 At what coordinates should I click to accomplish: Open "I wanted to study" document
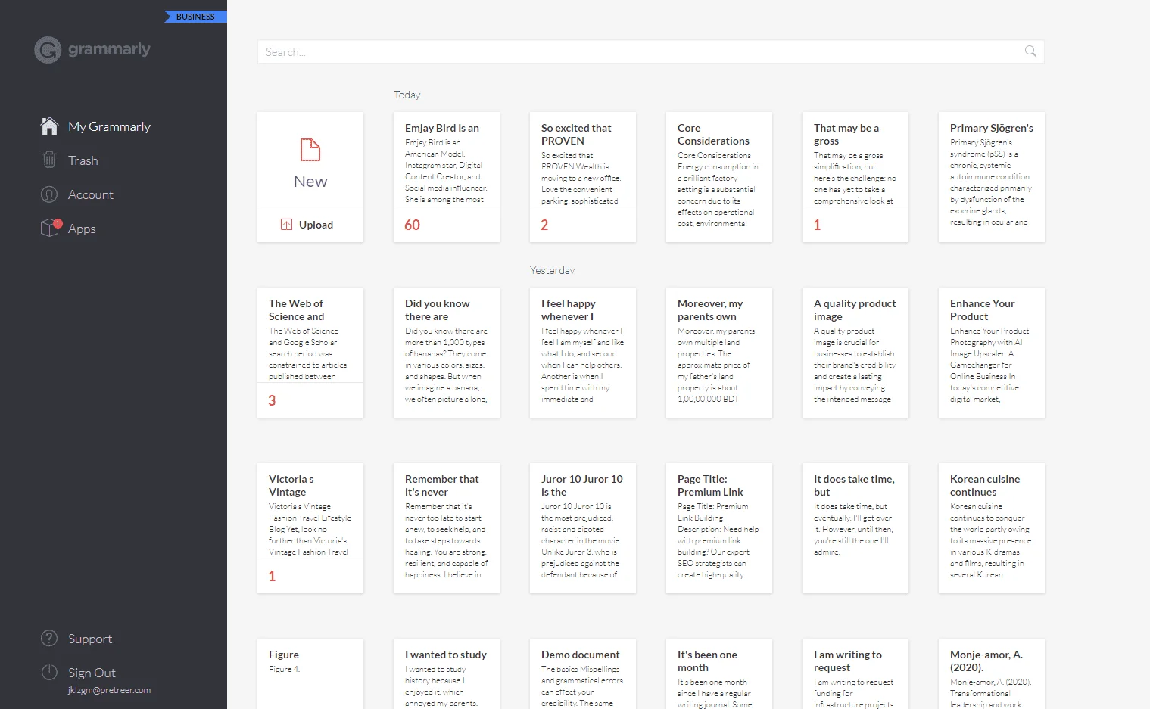pyautogui.click(x=447, y=673)
